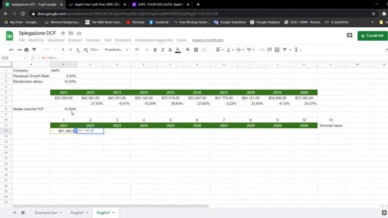Select cell containing Perpetual Growth Rate
The image size is (388, 218).
[x=31, y=76]
